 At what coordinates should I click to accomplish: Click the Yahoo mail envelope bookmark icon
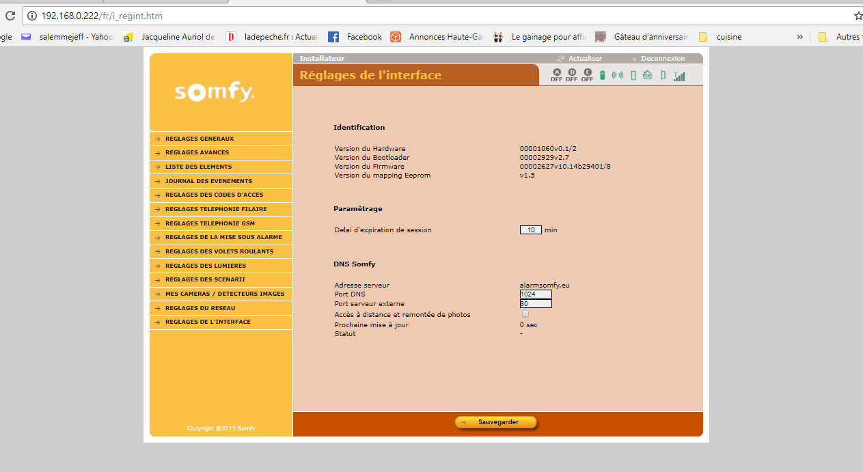26,37
